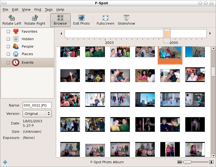This screenshot has height=167, width=216.
Task: Click the F-Spot Photo Album status text
Action: 107,162
